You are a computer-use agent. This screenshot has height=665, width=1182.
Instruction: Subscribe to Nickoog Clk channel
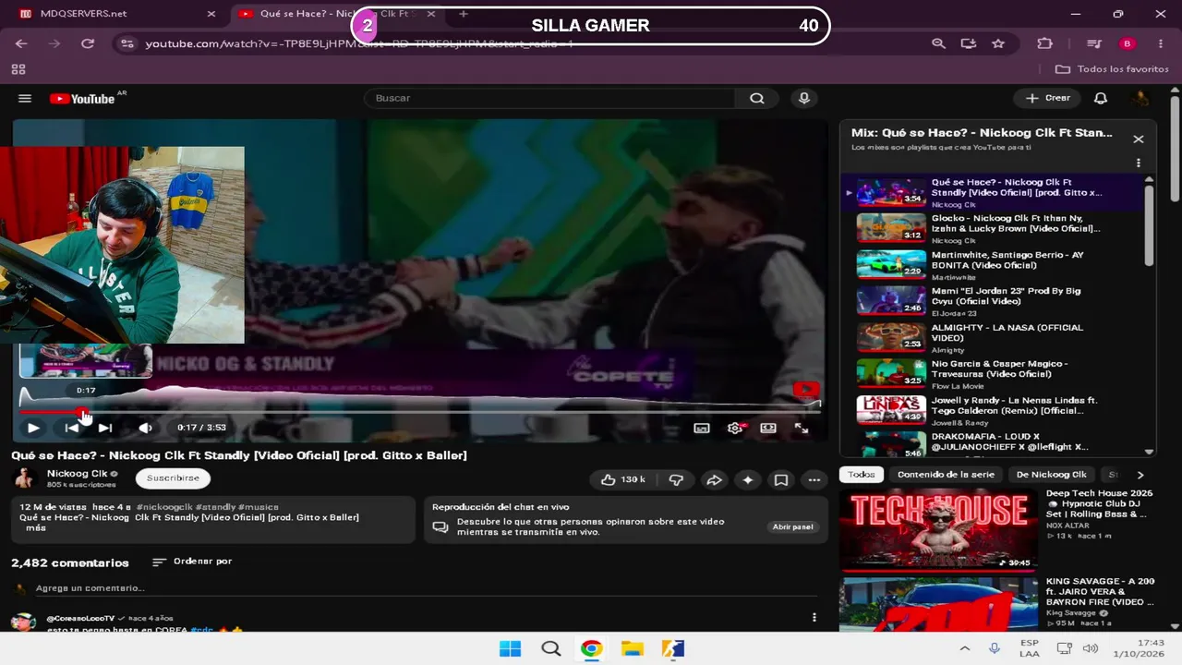pos(173,478)
